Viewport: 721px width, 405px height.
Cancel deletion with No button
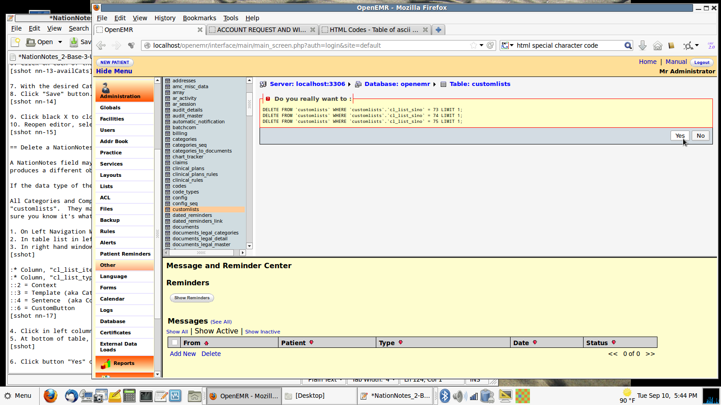(x=701, y=136)
